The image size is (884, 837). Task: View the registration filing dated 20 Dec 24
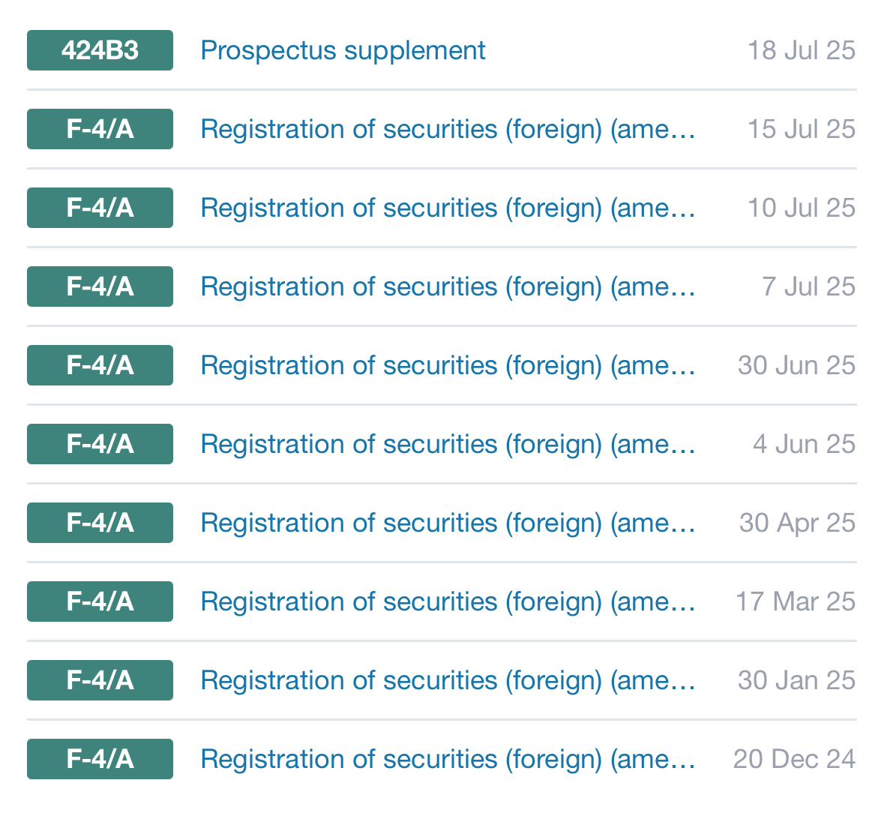[448, 759]
